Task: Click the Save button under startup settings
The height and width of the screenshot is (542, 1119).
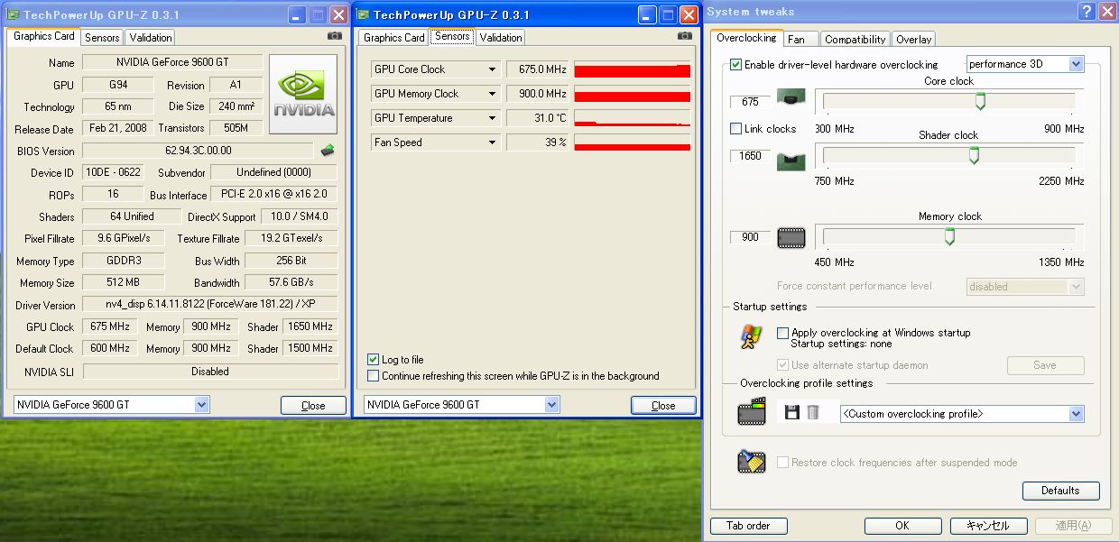Action: coord(1045,365)
